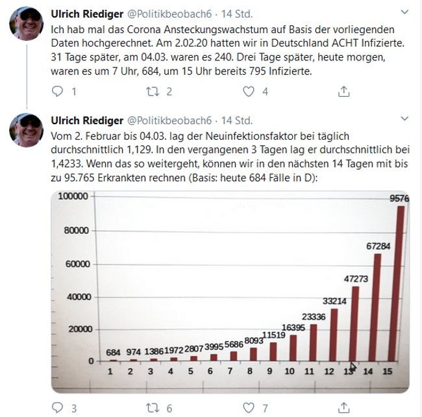Image resolution: width=422 pixels, height=417 pixels.
Task: Open the first tweet's text about Corona Ansteckungswachstum
Action: click(228, 51)
